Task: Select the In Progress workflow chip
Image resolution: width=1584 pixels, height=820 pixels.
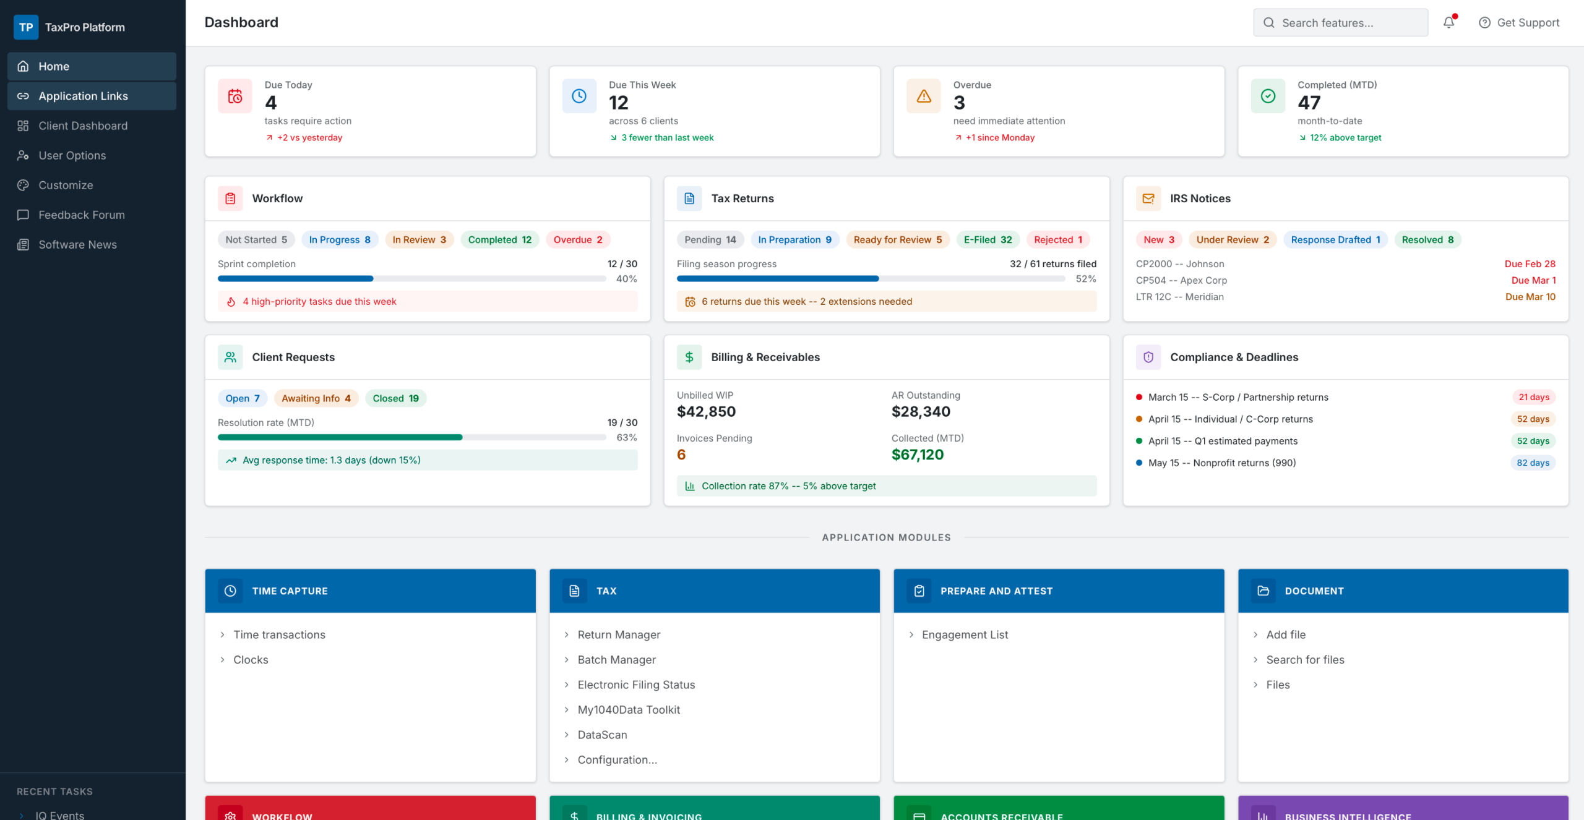Action: (x=339, y=240)
